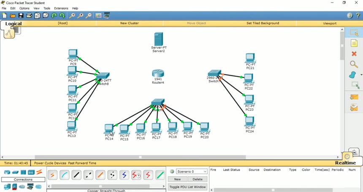Click the Router4 1941 device

[158, 73]
